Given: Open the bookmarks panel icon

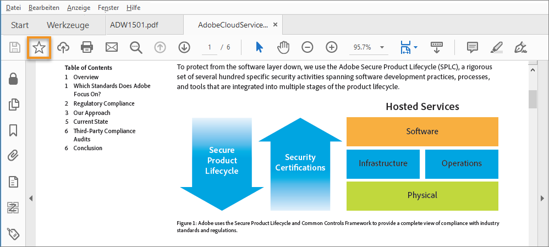Looking at the screenshot, I should (13, 130).
